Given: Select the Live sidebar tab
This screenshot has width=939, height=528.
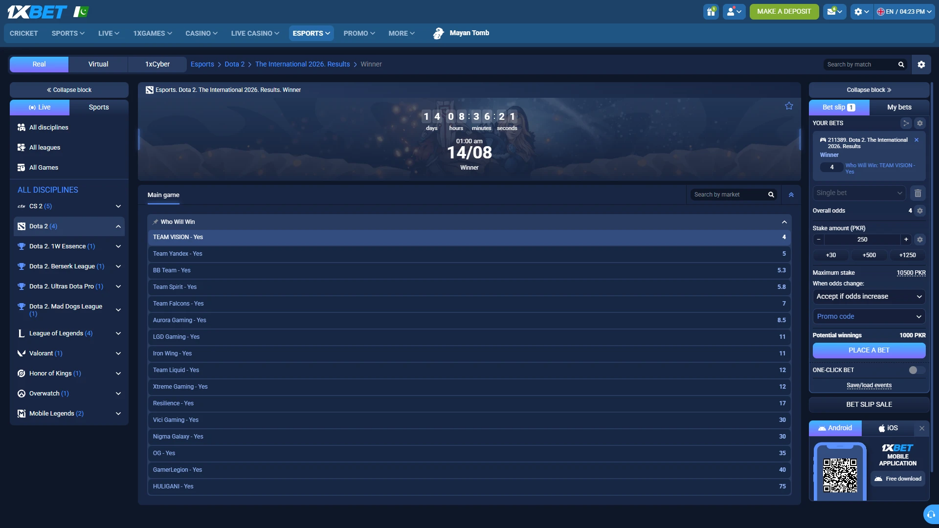Looking at the screenshot, I should pos(40,108).
